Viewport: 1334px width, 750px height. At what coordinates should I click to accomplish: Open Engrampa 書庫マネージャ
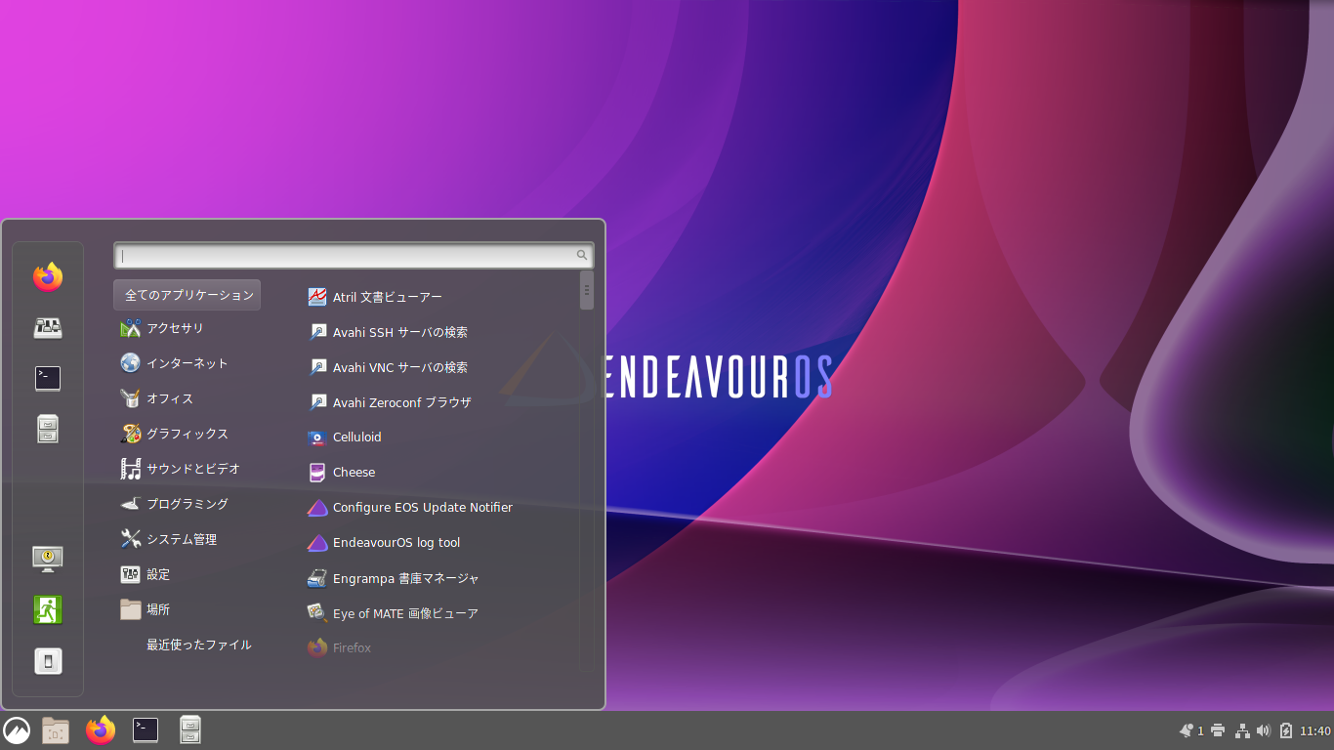coord(394,578)
